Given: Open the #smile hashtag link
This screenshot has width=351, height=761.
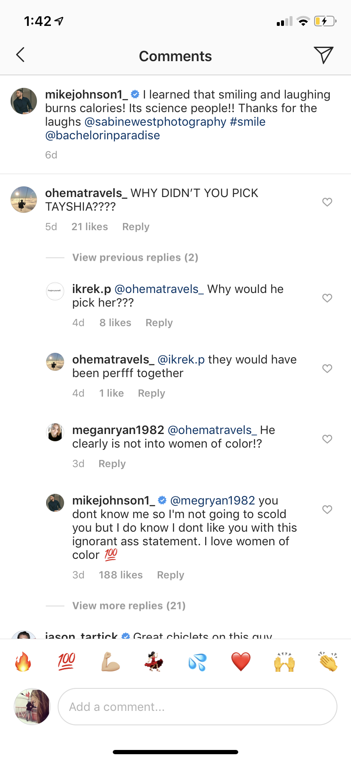Looking at the screenshot, I should 248,122.
